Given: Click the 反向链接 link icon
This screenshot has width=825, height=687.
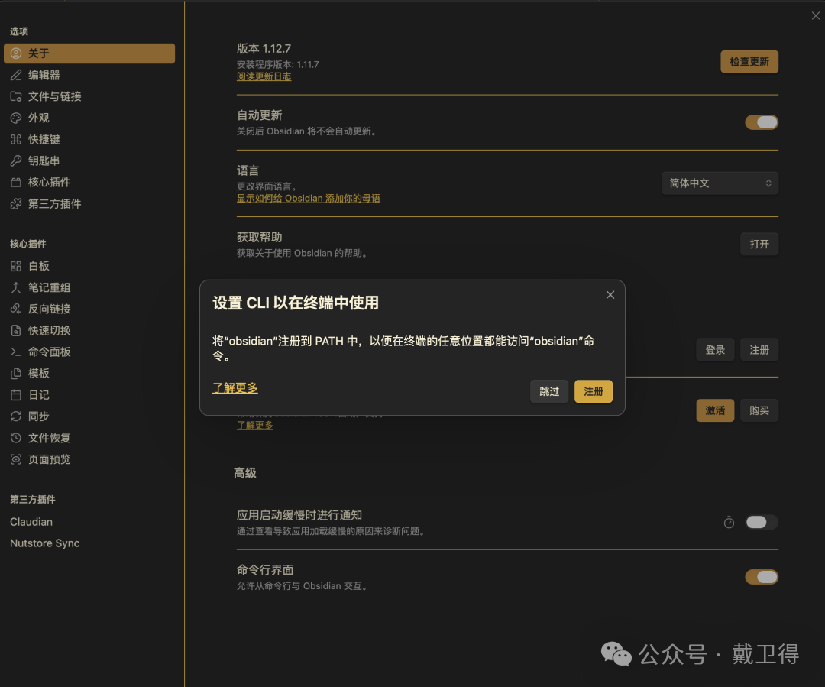Looking at the screenshot, I should (16, 309).
